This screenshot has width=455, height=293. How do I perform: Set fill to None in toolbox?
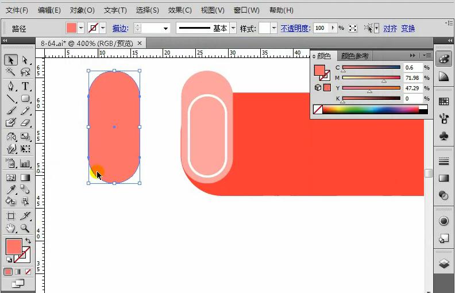pos(28,271)
